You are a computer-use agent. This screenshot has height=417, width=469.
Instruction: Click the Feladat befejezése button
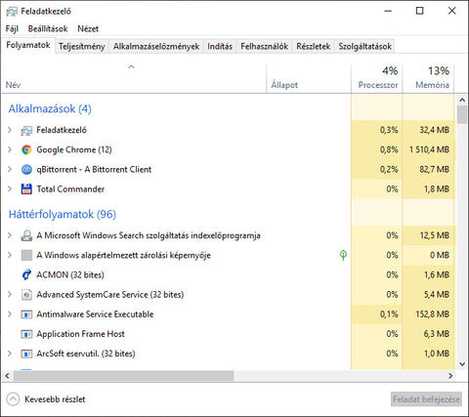point(426,399)
